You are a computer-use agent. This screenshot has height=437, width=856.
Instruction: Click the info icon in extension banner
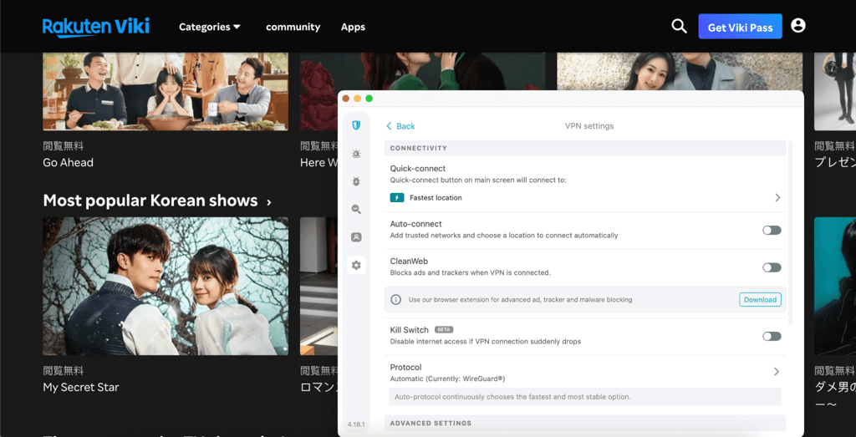[x=395, y=299]
